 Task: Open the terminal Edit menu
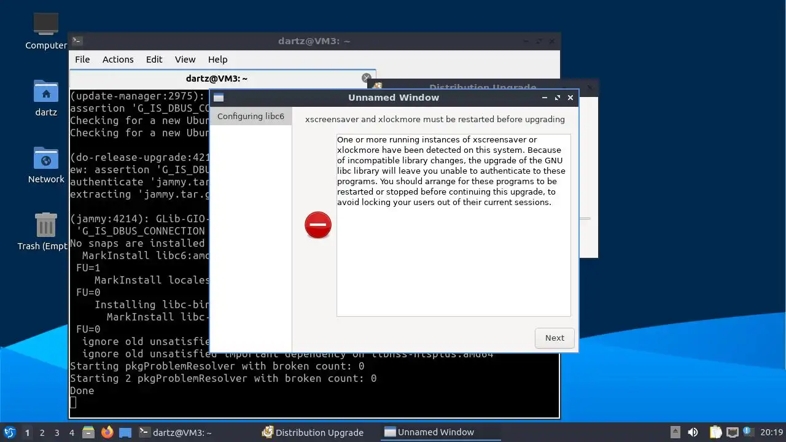[x=154, y=60]
